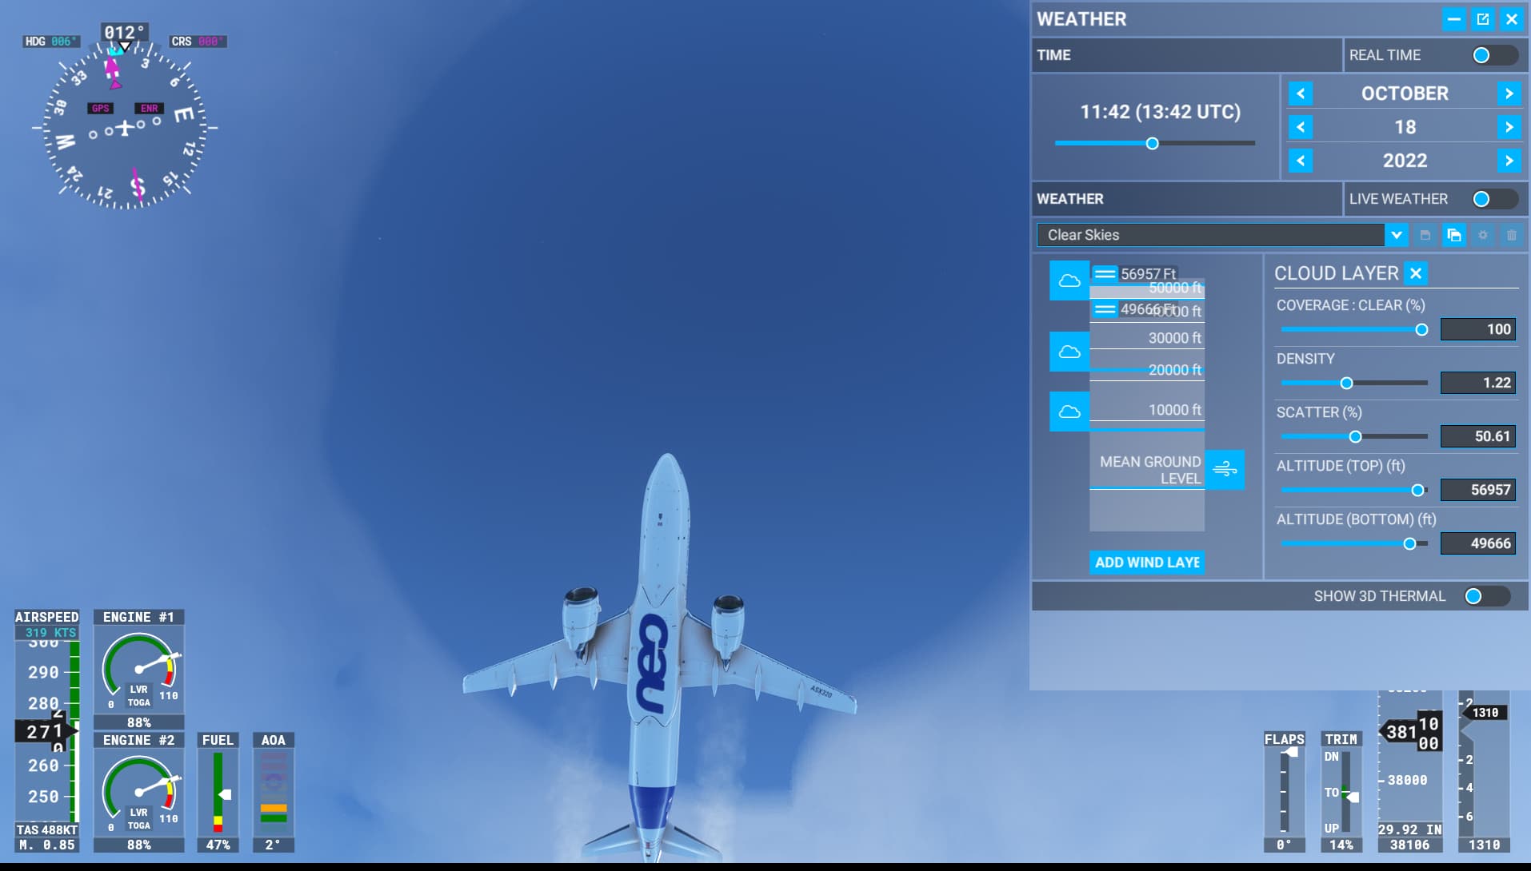Image resolution: width=1531 pixels, height=871 pixels.
Task: Click the 30000 ft altitude marker
Action: tap(1174, 338)
